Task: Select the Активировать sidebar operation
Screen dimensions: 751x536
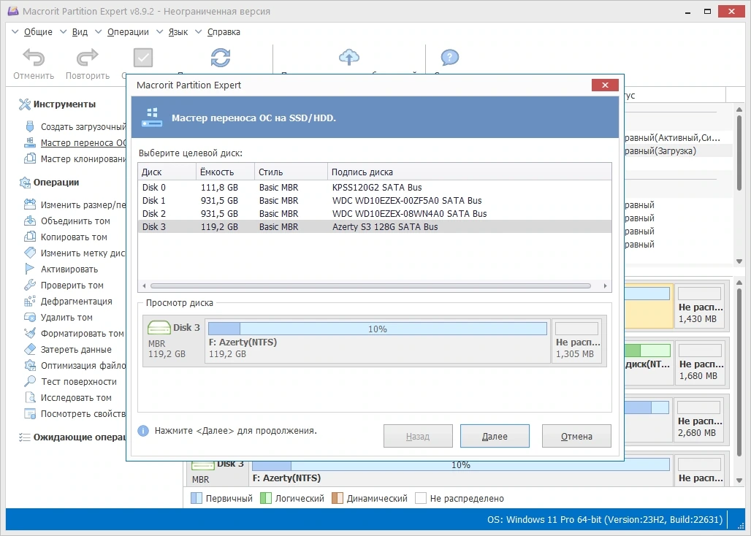Action: pos(69,269)
